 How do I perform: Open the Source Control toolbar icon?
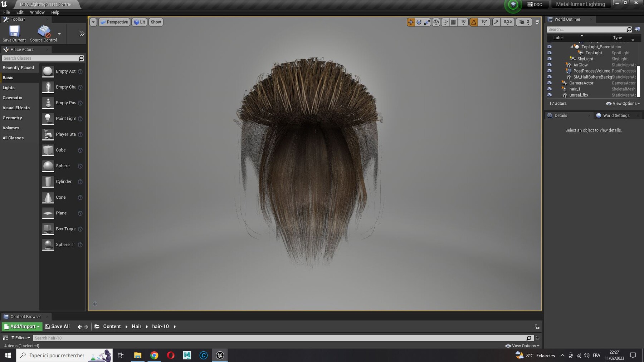[x=44, y=31]
